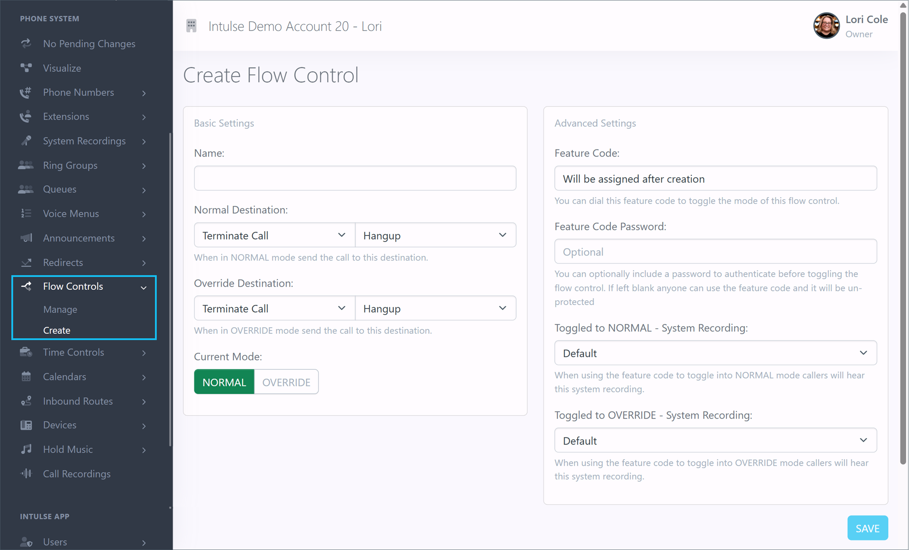Screen dimensions: 909x550
Task: Click the Name input field
Action: (x=355, y=178)
